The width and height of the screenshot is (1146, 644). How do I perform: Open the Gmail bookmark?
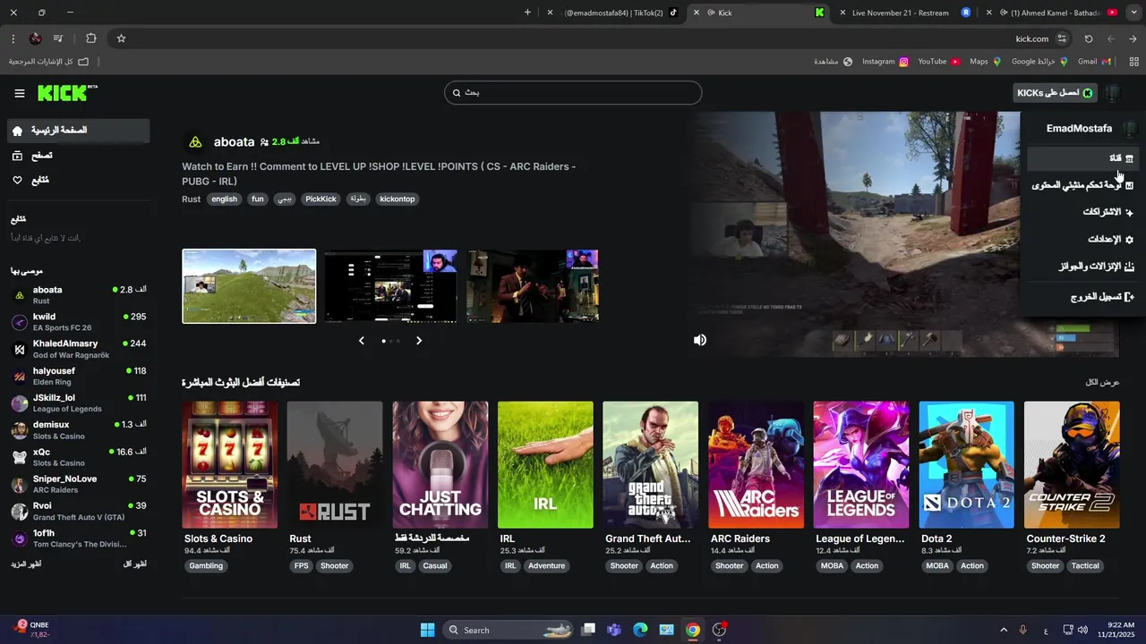click(1094, 62)
